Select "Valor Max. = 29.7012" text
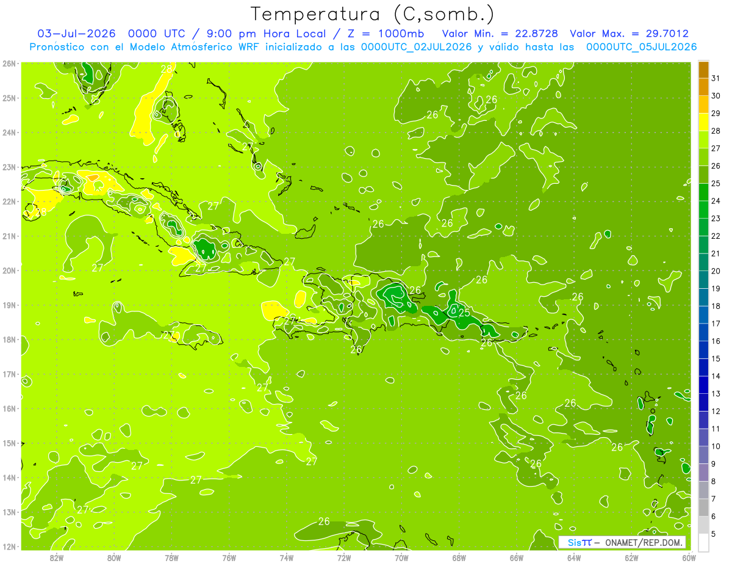732x566 pixels. pyautogui.click(x=629, y=34)
